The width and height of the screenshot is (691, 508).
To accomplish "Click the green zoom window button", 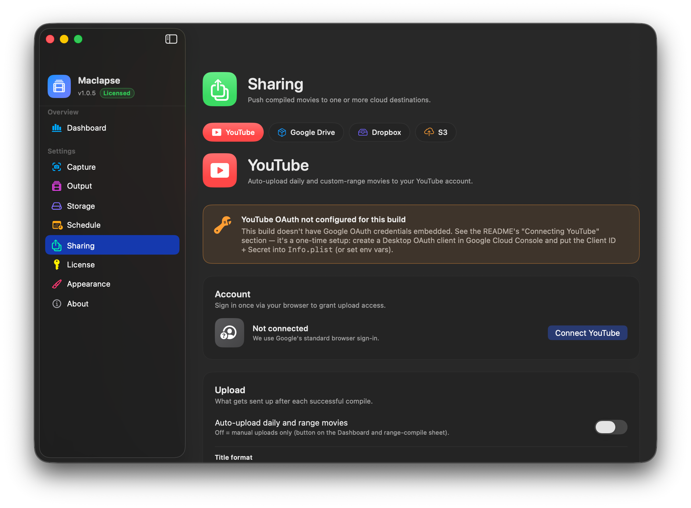I will click(78, 39).
